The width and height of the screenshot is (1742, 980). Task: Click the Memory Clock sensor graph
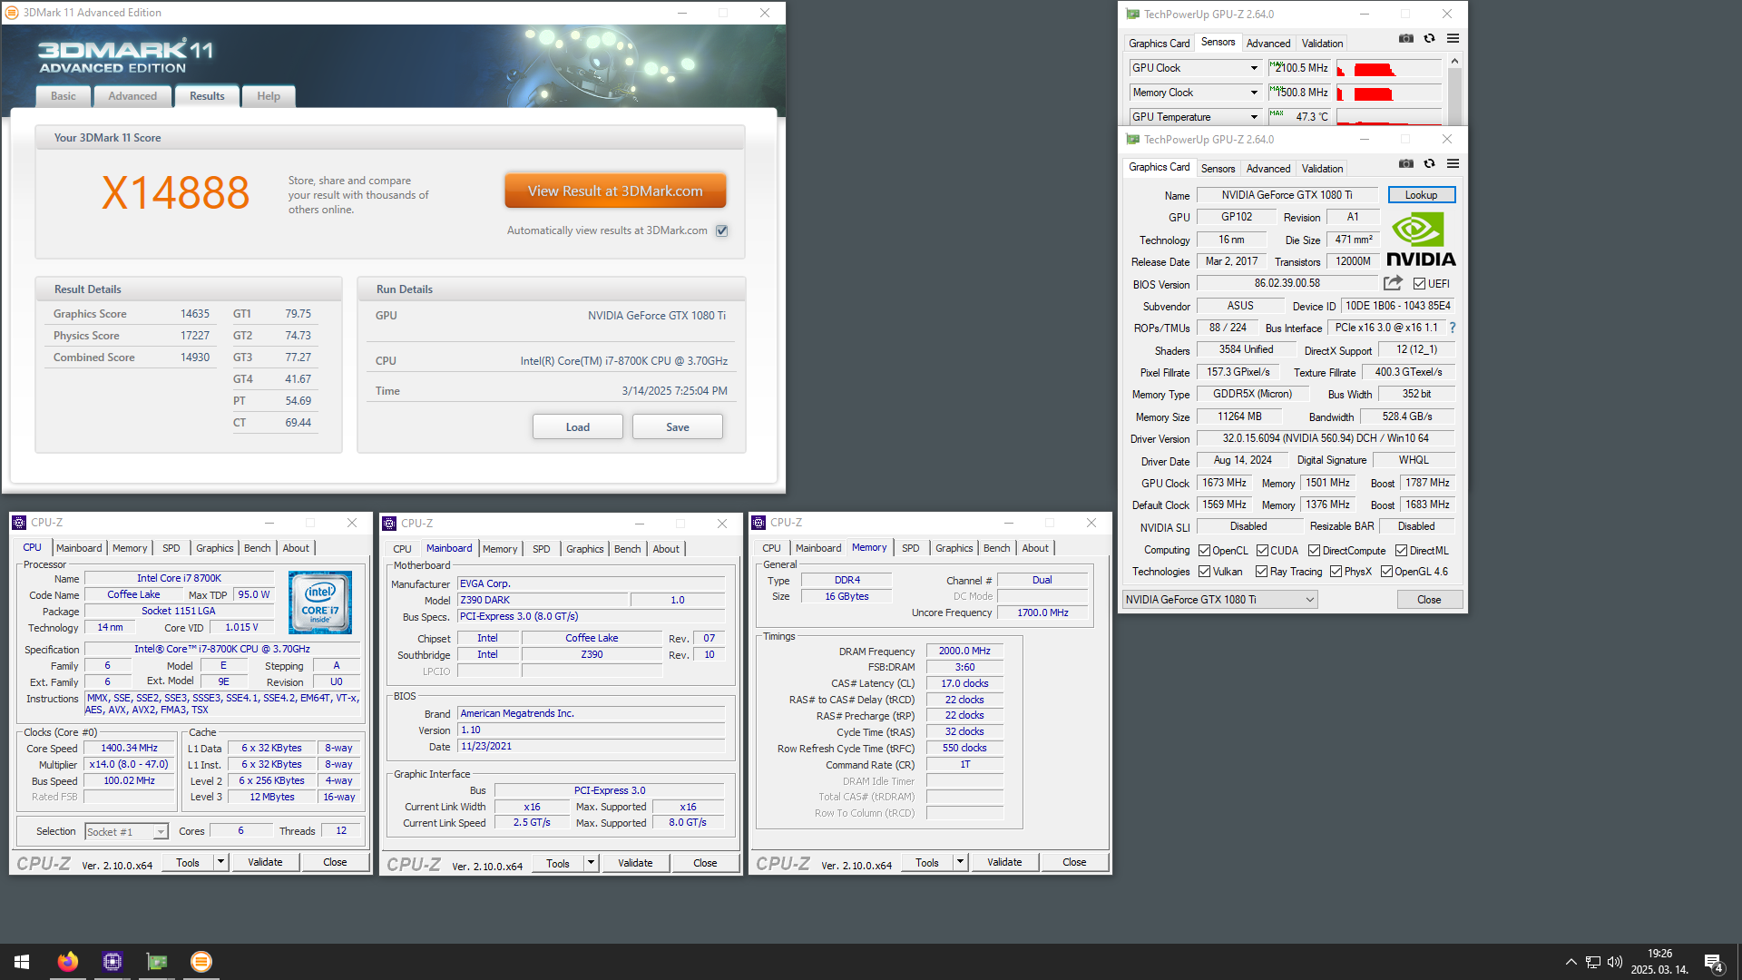(x=1389, y=93)
